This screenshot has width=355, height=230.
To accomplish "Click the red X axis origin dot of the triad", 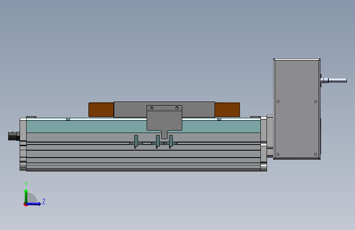I will [25, 205].
